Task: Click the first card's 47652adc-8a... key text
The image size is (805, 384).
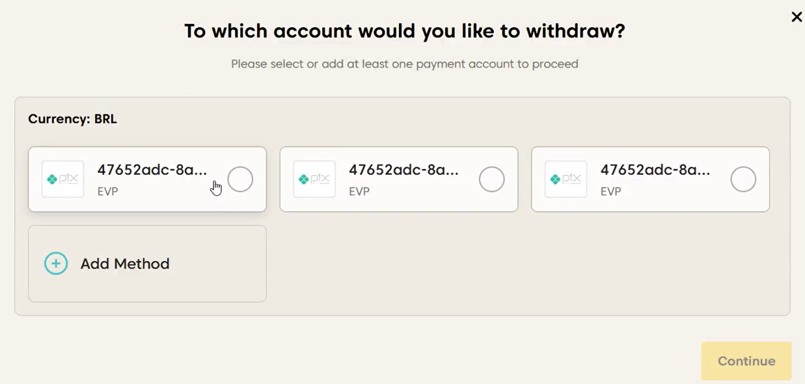Action: pyautogui.click(x=152, y=170)
